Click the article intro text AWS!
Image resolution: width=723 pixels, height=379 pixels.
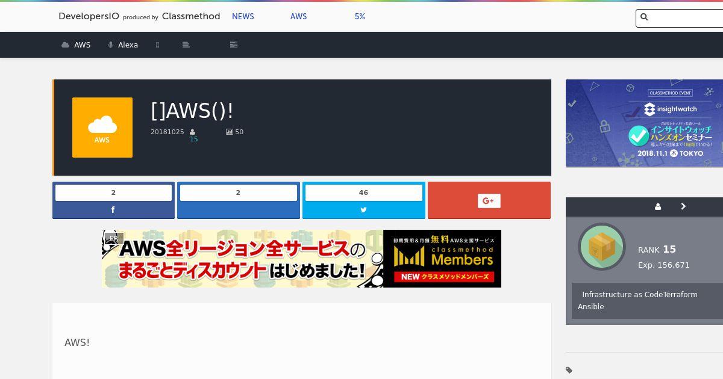77,342
